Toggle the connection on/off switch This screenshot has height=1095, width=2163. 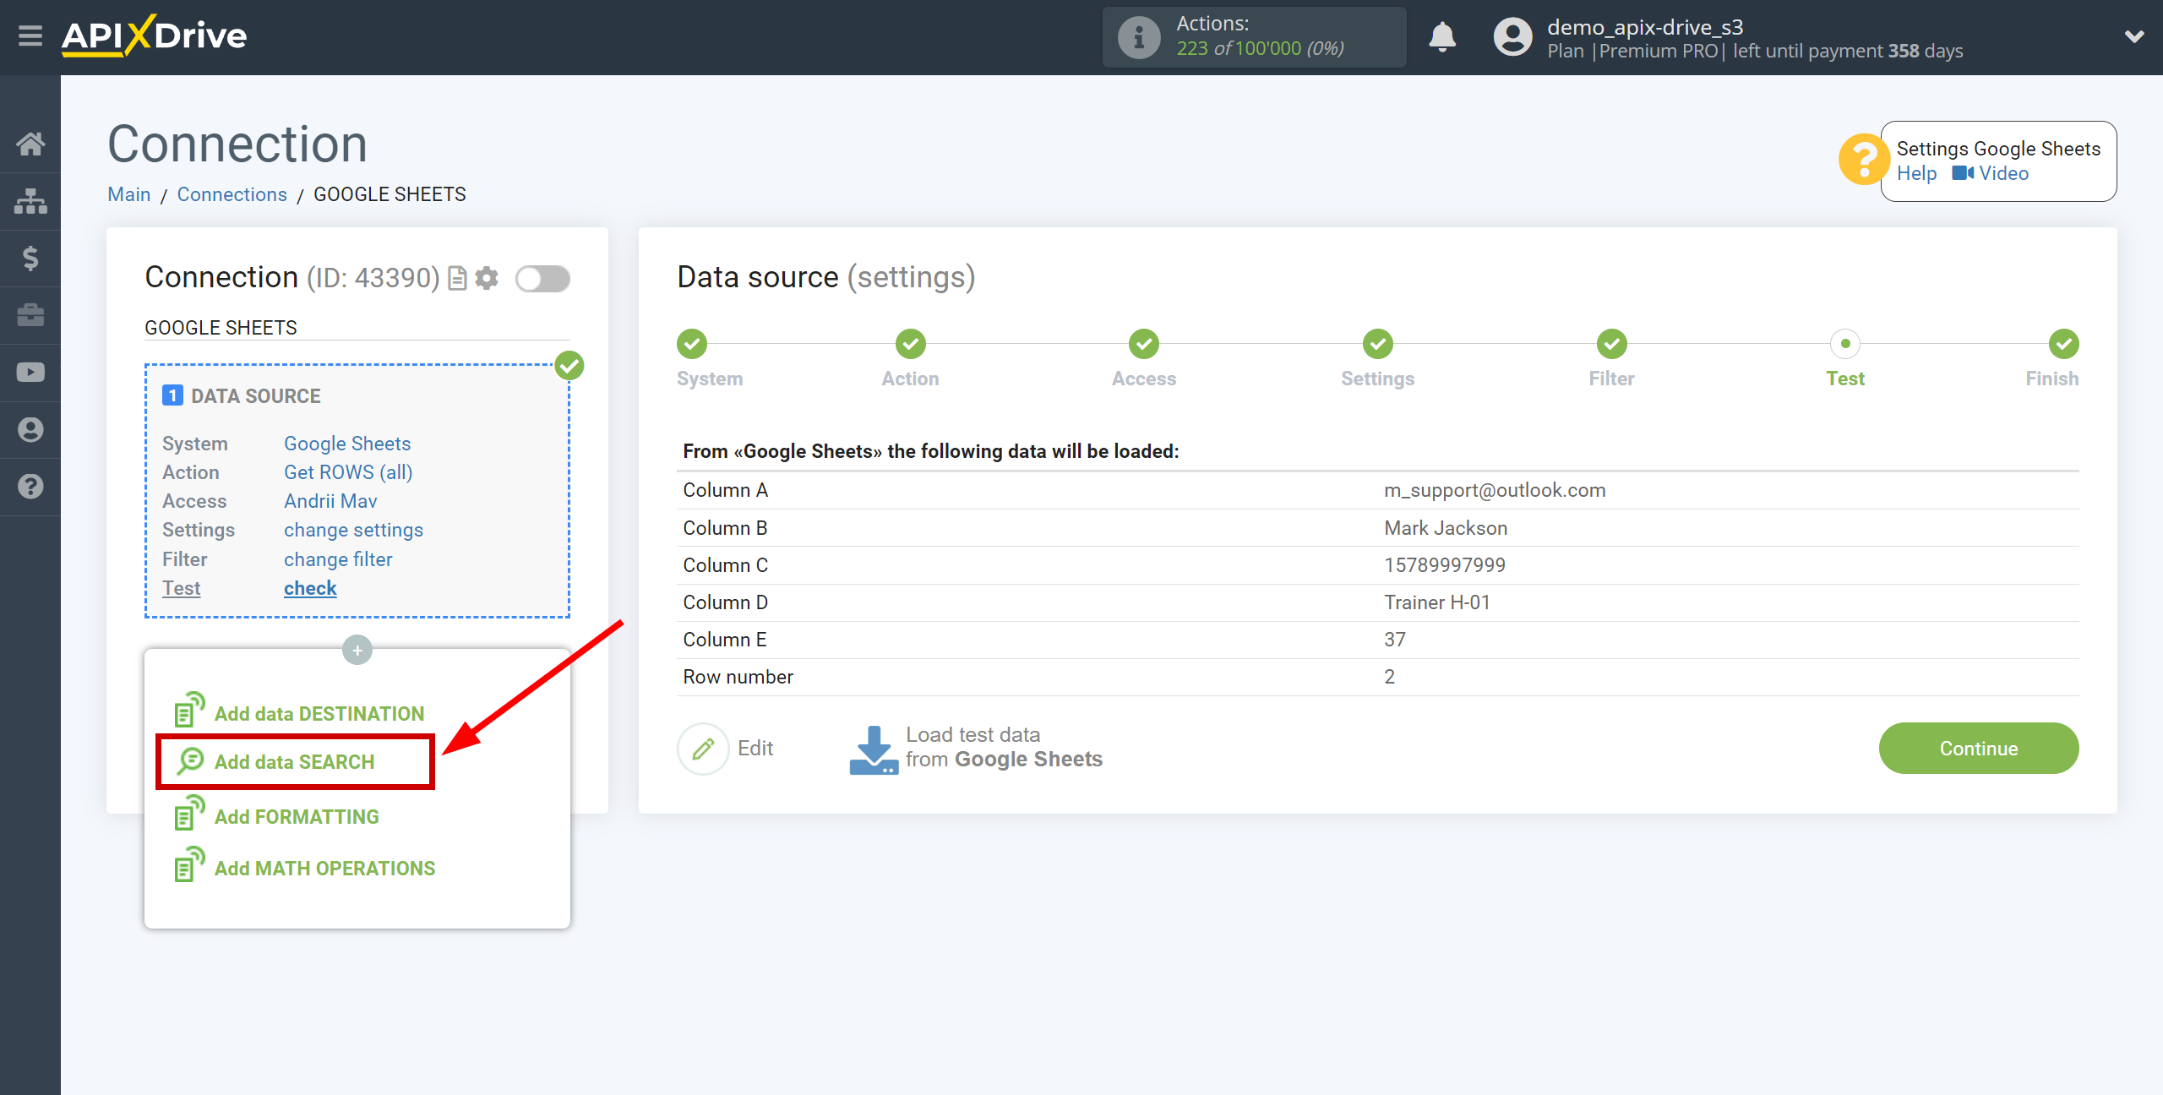point(542,279)
